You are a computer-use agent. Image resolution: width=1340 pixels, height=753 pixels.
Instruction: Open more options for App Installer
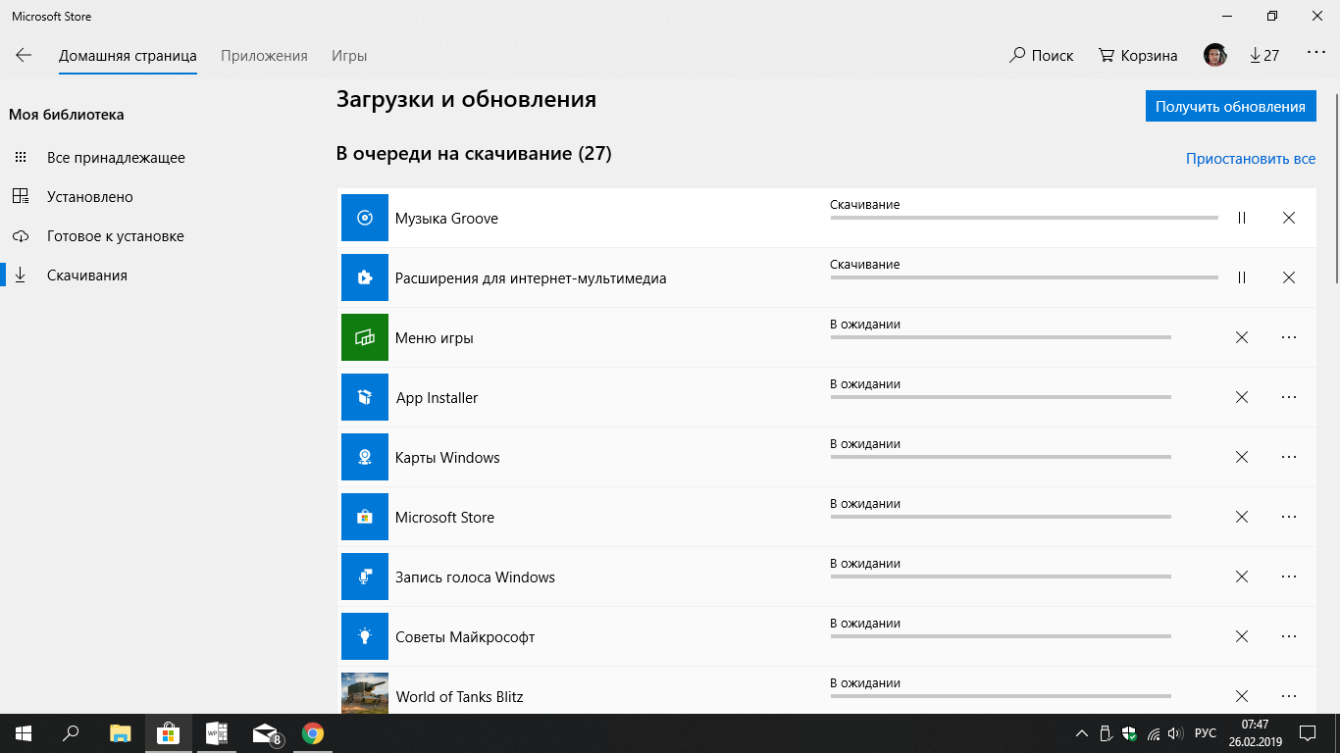[x=1289, y=397]
